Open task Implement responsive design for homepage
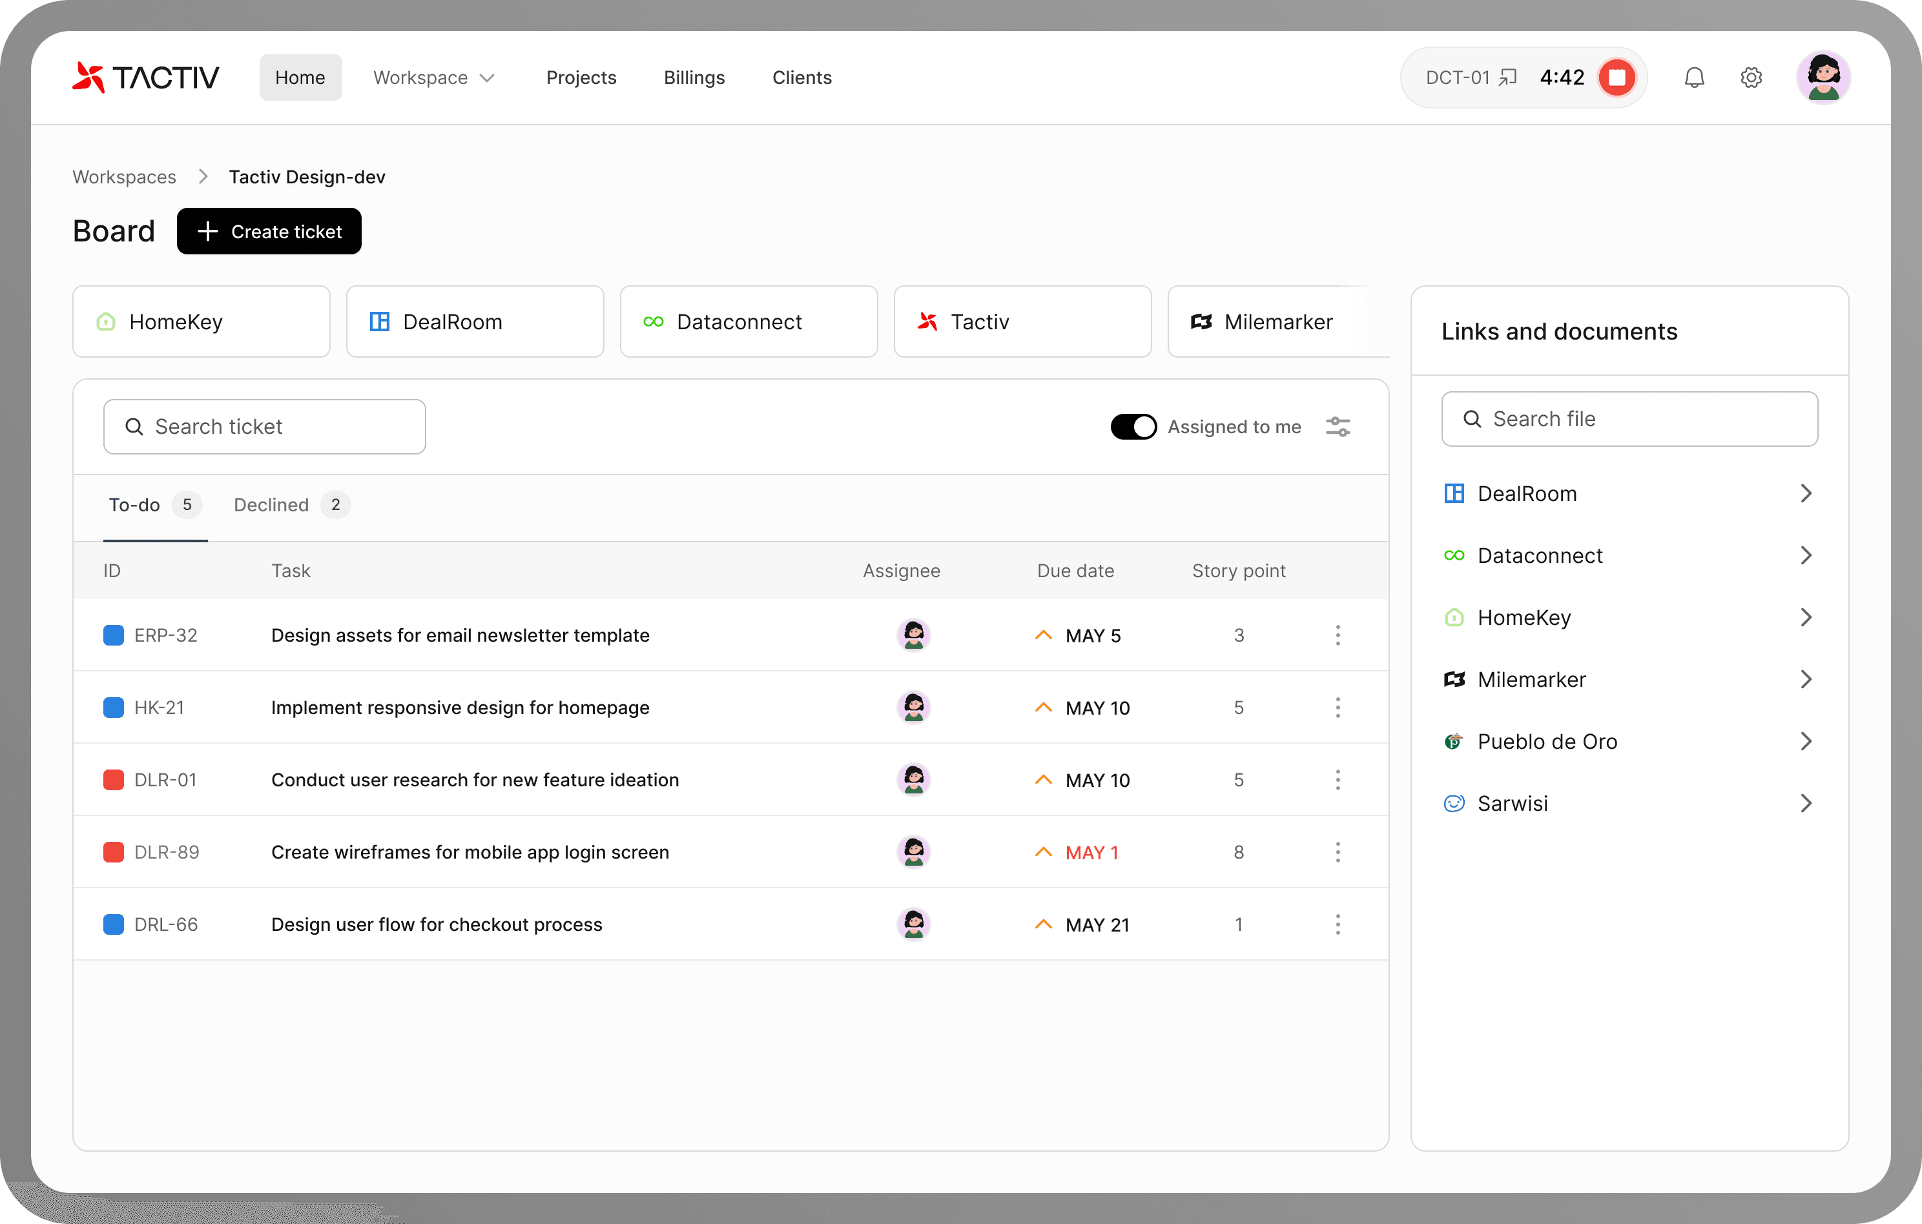This screenshot has width=1922, height=1224. point(460,708)
